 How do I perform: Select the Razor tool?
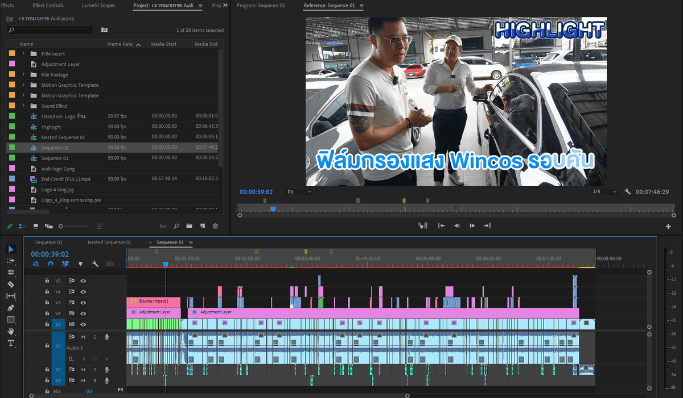point(11,284)
